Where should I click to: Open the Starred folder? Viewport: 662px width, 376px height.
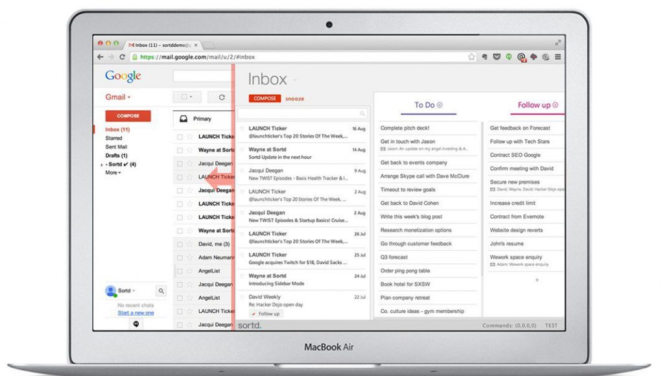(113, 138)
